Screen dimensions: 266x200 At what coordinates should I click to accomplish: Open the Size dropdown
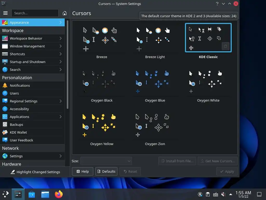click(x=106, y=161)
